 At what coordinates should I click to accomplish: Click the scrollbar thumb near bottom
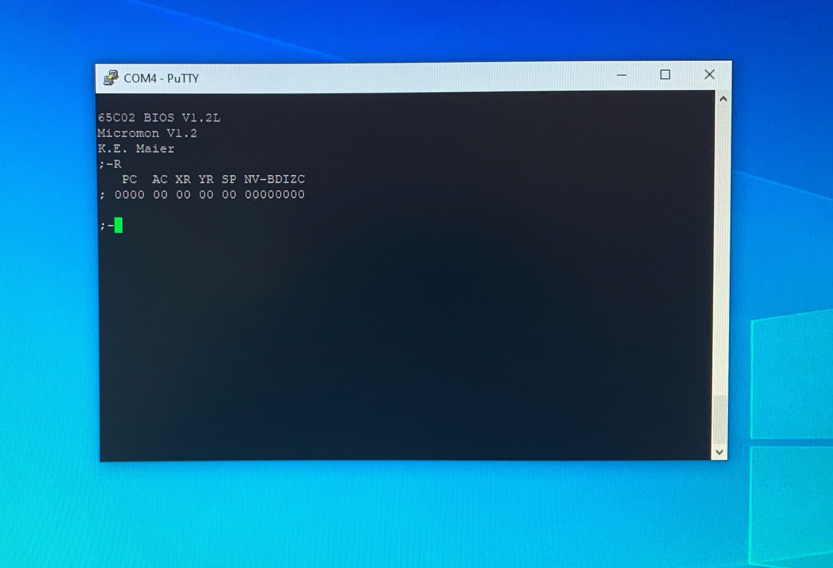coord(719,420)
